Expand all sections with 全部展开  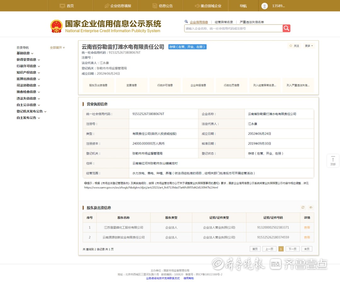(57, 47)
